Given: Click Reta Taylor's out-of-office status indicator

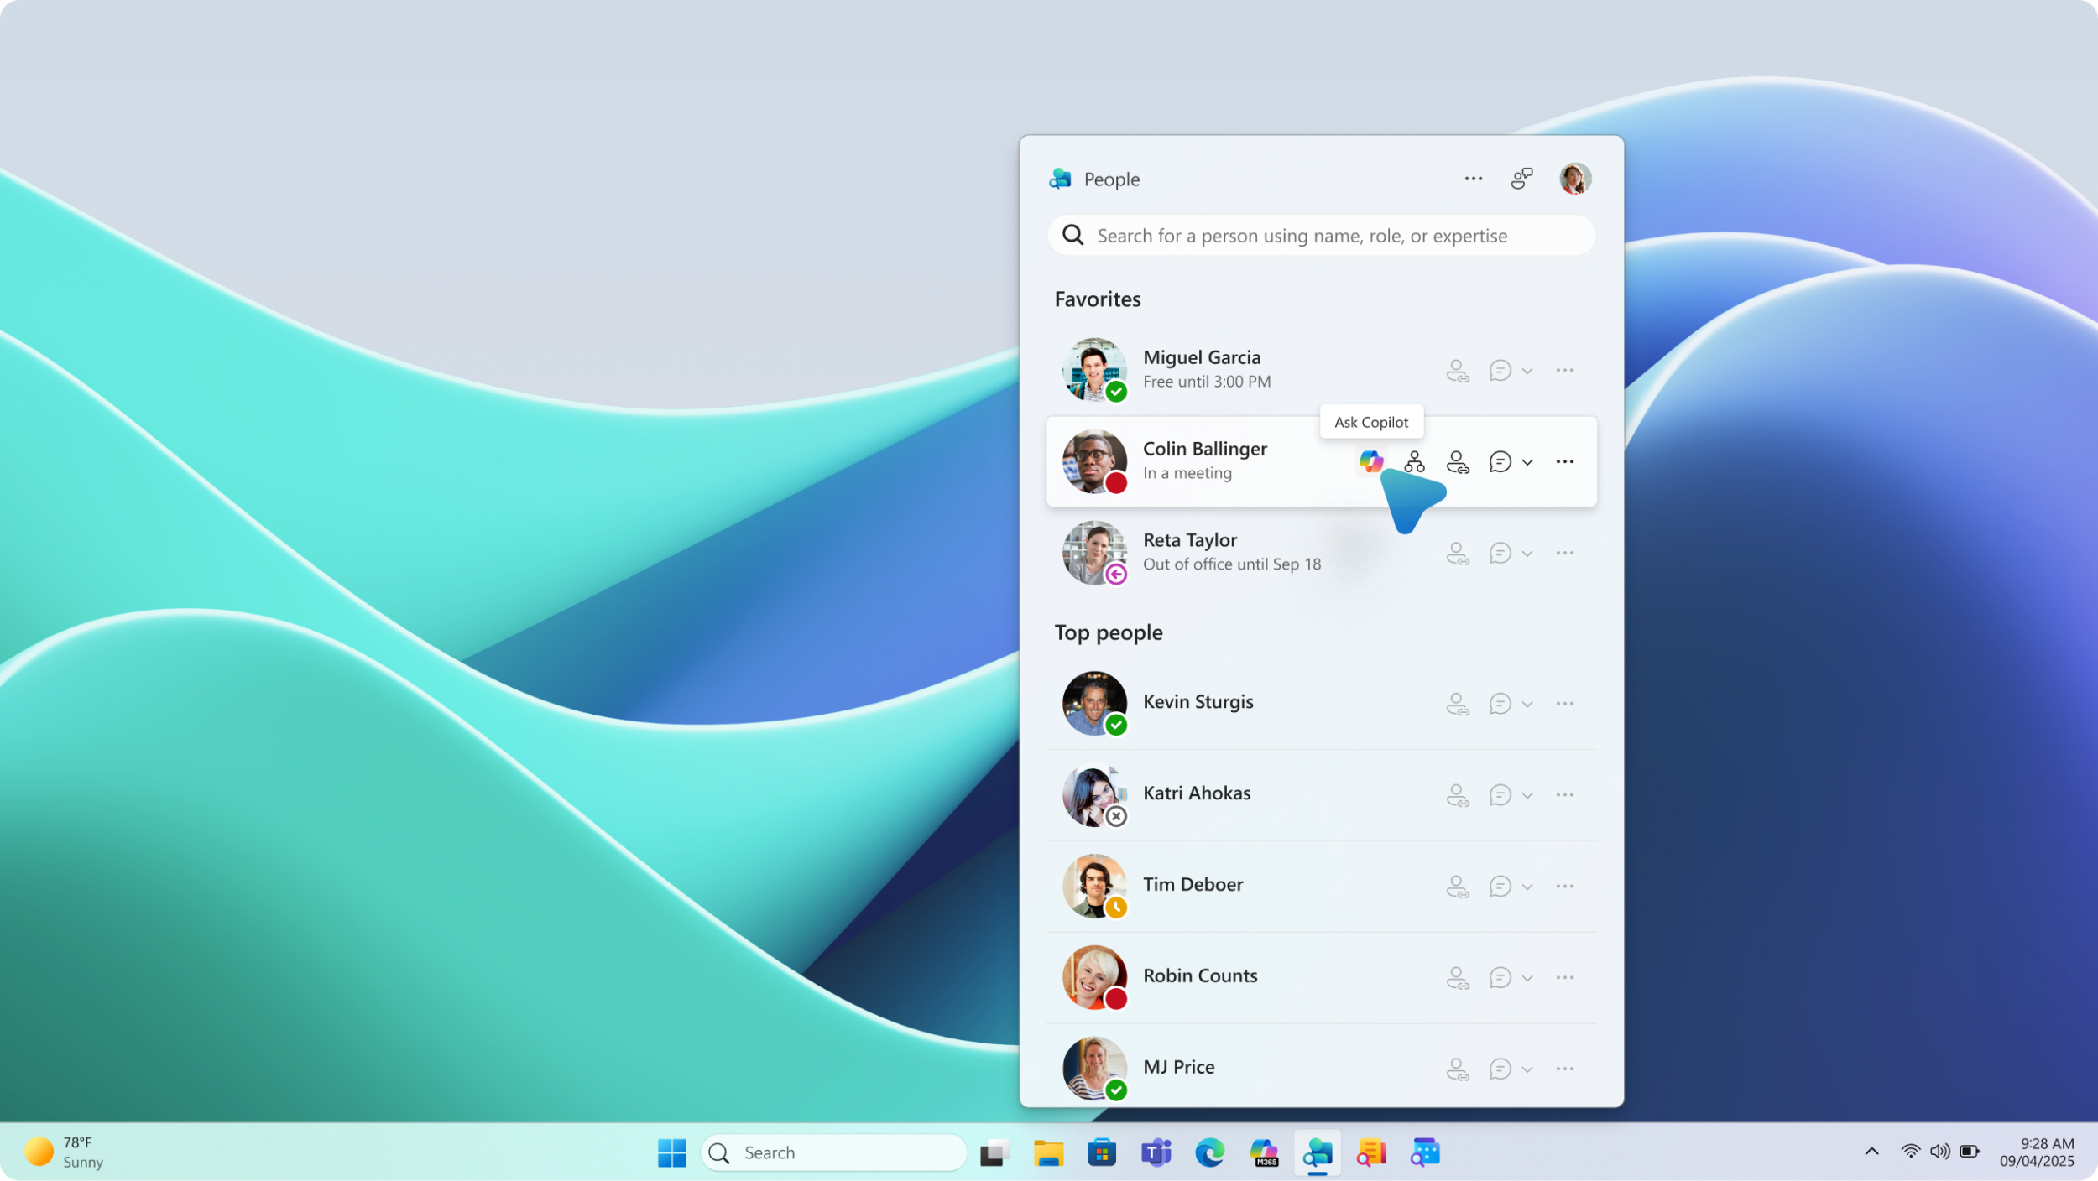Looking at the screenshot, I should pyautogui.click(x=1116, y=575).
